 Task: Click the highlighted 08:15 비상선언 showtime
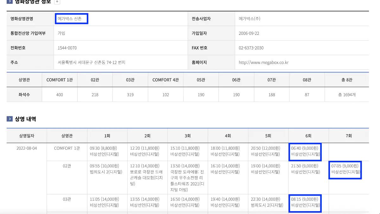click(x=305, y=203)
